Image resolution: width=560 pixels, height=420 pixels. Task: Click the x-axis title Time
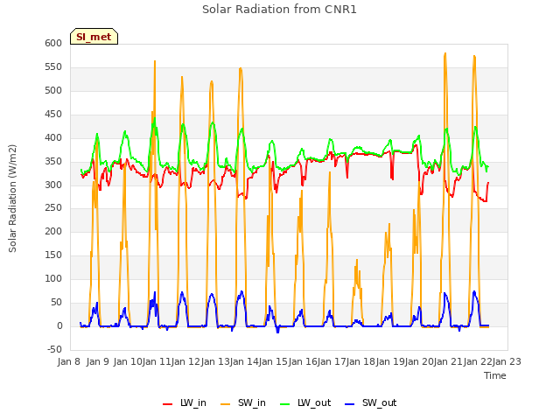[494, 375]
